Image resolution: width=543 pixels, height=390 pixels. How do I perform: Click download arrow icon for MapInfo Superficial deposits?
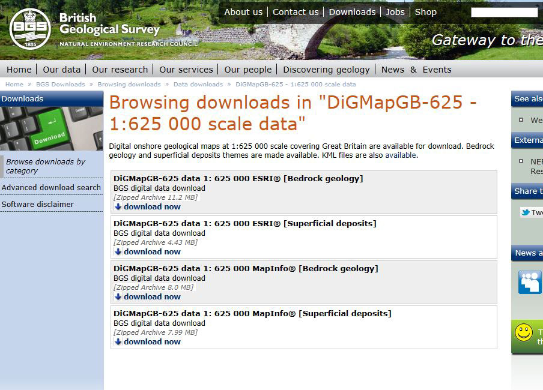click(118, 342)
